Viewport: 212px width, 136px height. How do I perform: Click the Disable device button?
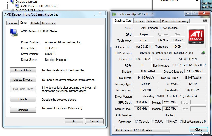(23, 99)
